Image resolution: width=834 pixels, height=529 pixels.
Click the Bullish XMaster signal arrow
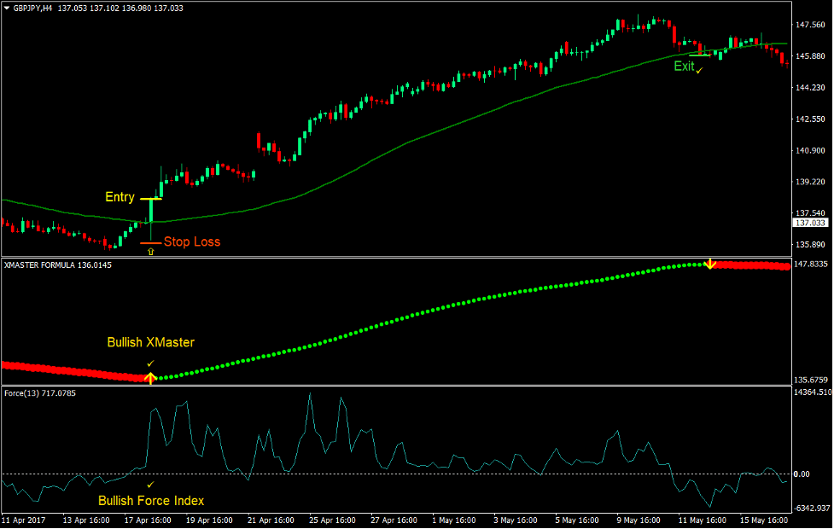[x=151, y=375]
